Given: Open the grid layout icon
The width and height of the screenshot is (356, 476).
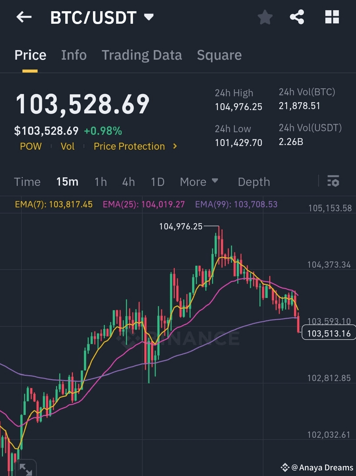Looking at the screenshot, I should point(332,17).
